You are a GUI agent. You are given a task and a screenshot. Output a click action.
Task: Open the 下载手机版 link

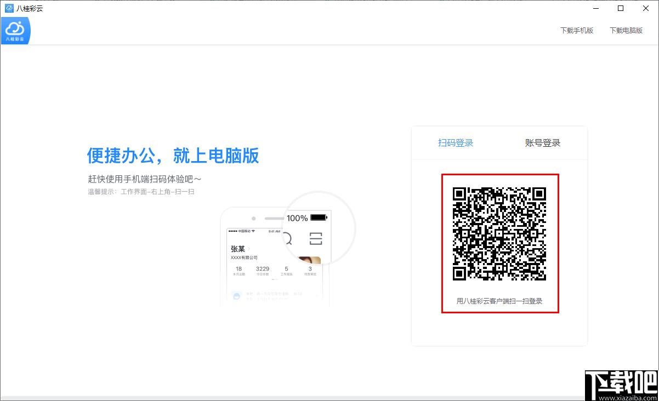click(577, 31)
